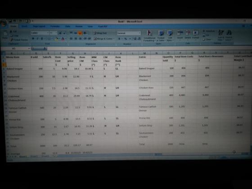Toggle Align Text Left
Image resolution: width=252 pixels, height=189 pixels.
[71, 39]
